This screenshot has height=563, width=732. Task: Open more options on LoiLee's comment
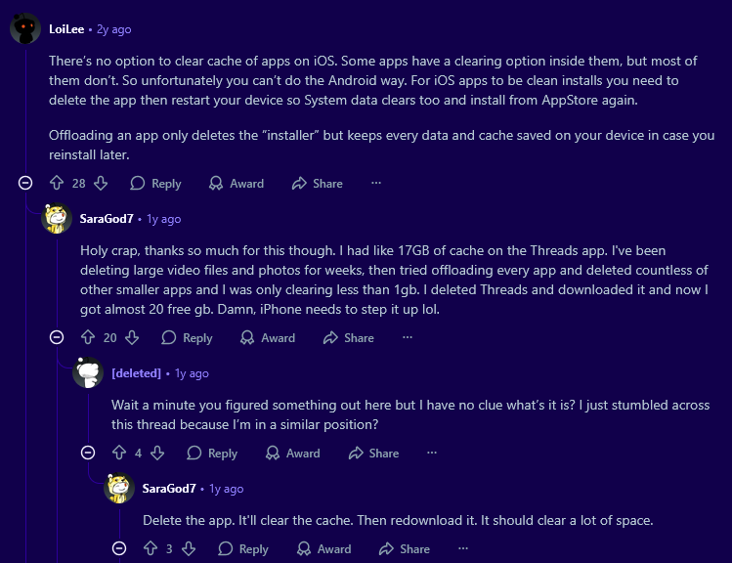pyautogui.click(x=375, y=183)
